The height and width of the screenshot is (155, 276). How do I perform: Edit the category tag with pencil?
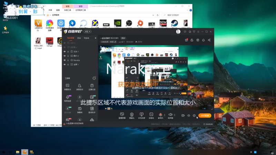pyautogui.click(x=109, y=42)
